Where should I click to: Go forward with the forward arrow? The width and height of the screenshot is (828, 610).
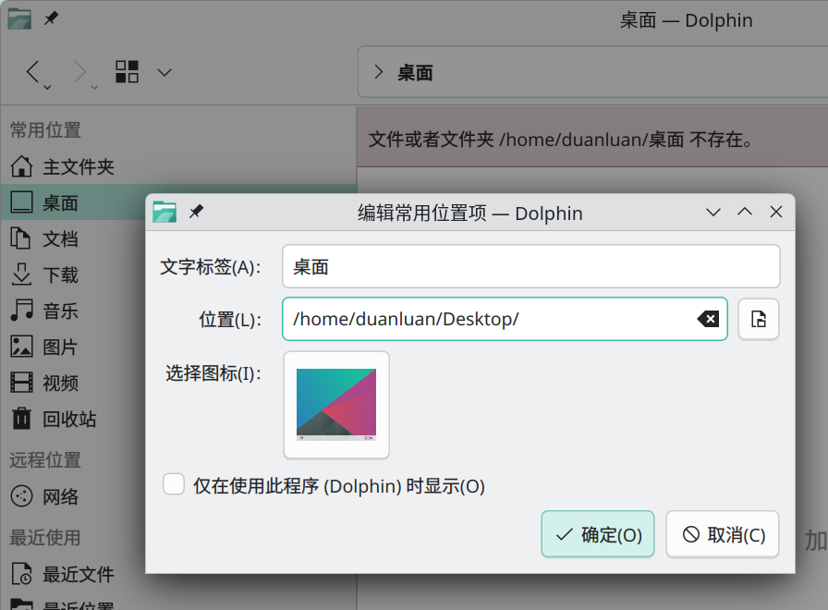point(79,72)
